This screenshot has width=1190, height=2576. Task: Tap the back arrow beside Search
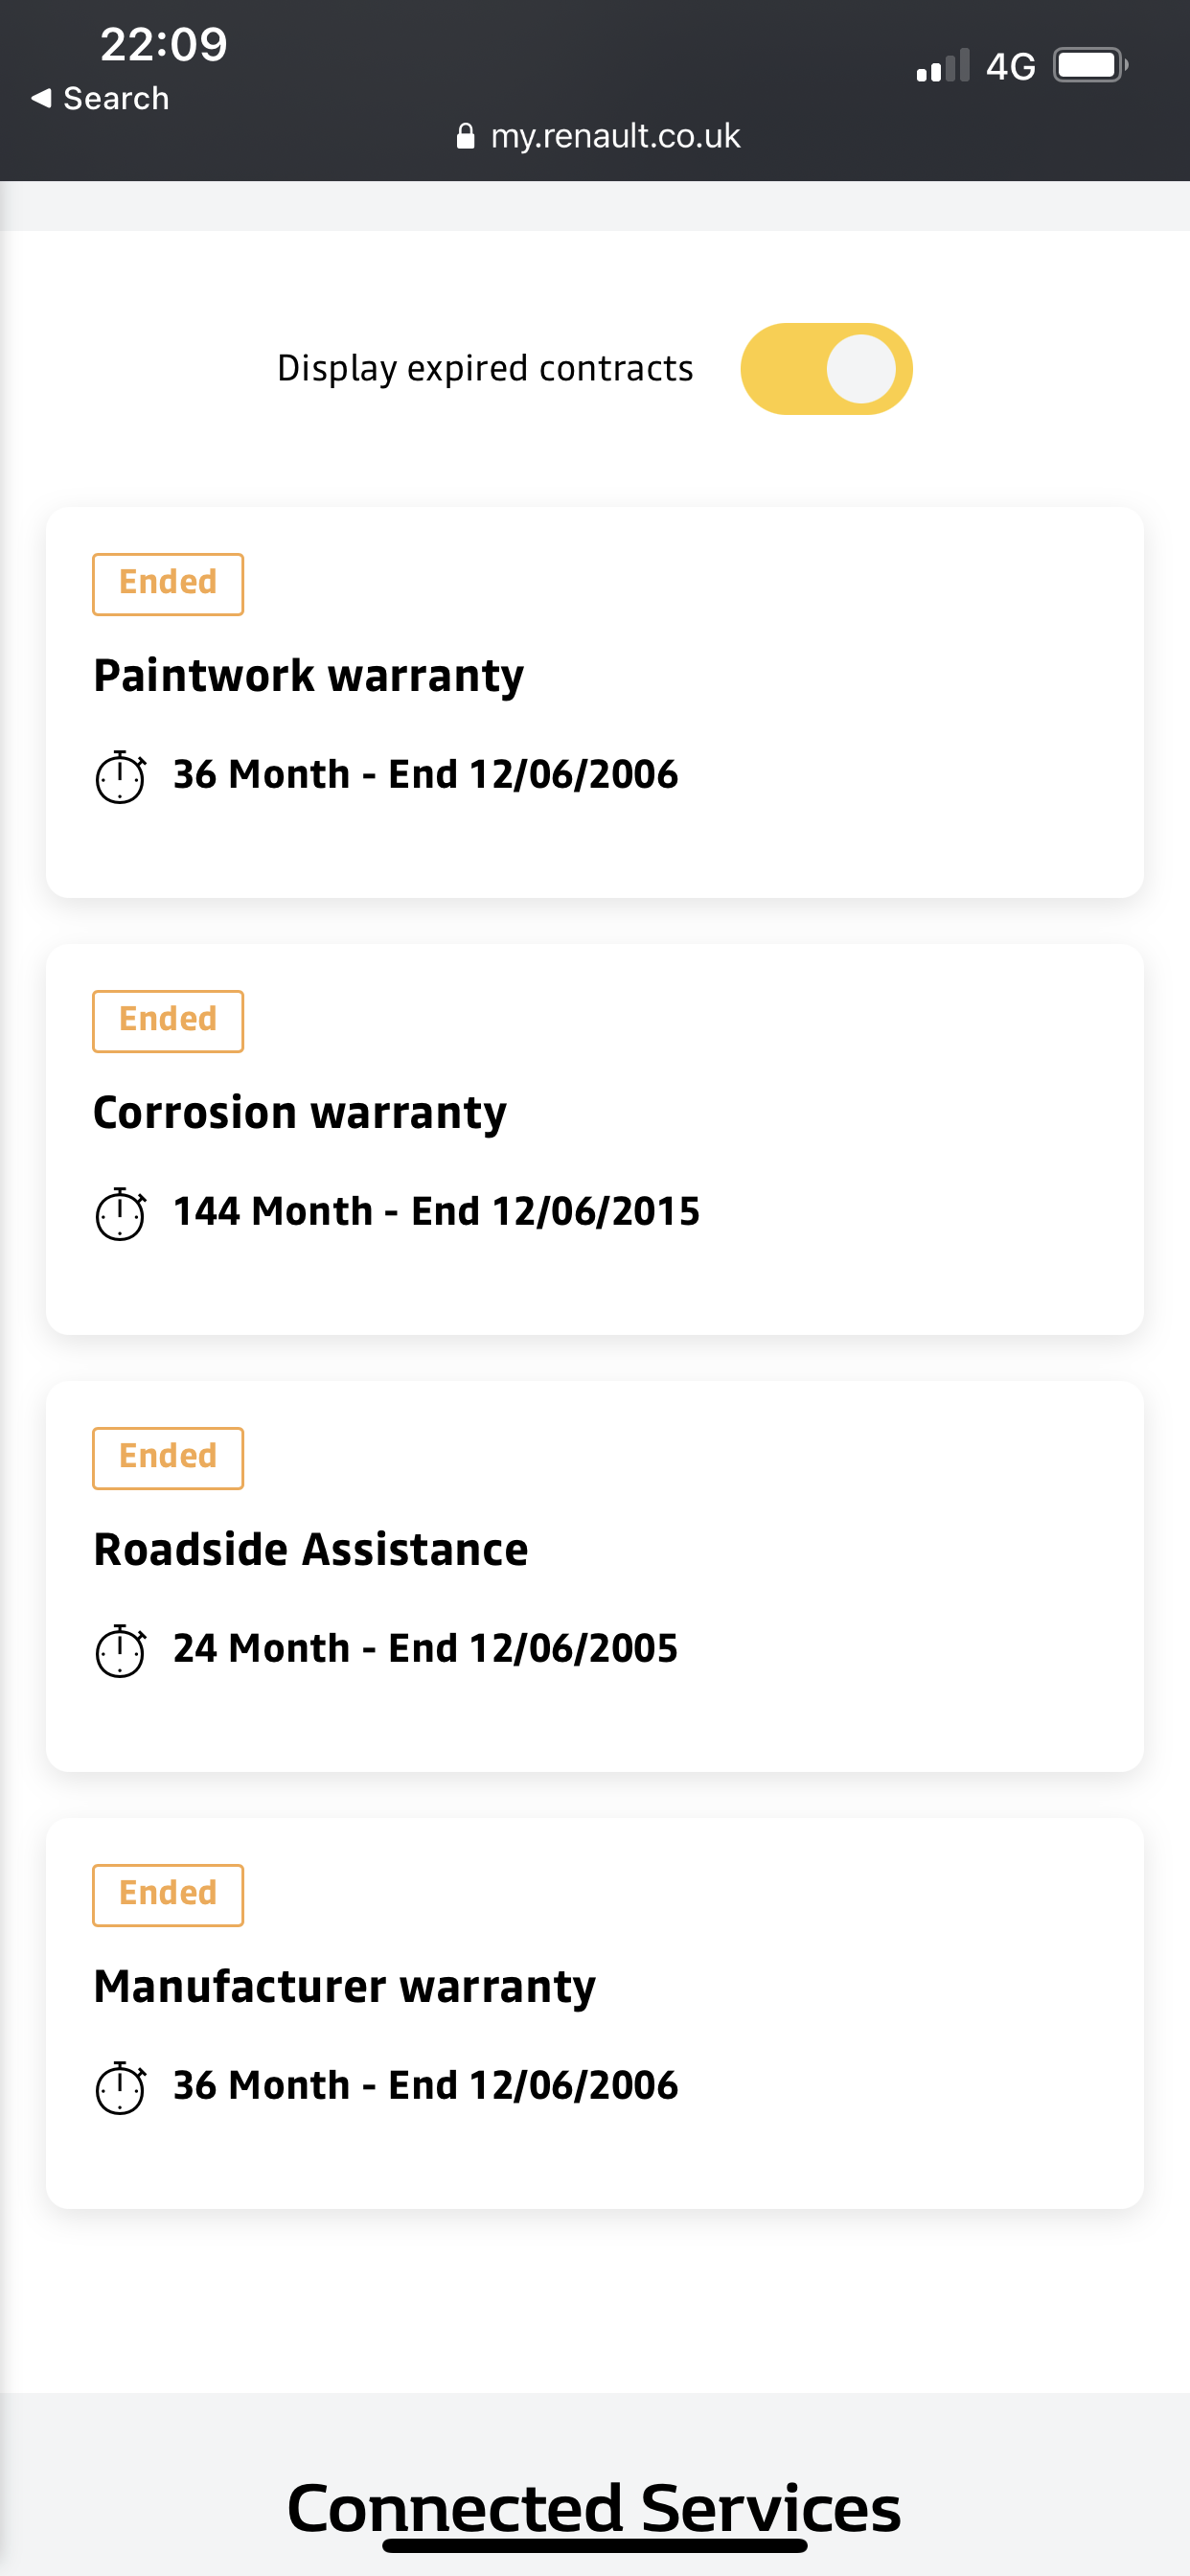[41, 98]
